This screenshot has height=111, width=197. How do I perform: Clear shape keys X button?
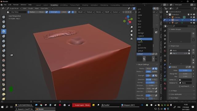[x=193, y=67]
